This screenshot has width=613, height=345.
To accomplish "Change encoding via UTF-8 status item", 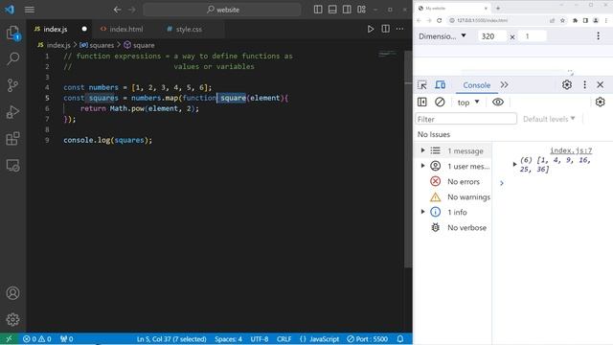I will click(x=260, y=338).
